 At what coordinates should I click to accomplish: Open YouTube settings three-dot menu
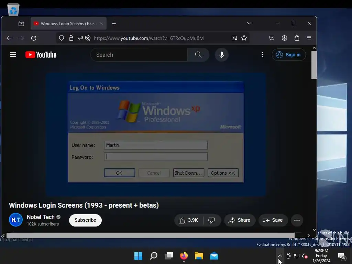[262, 55]
